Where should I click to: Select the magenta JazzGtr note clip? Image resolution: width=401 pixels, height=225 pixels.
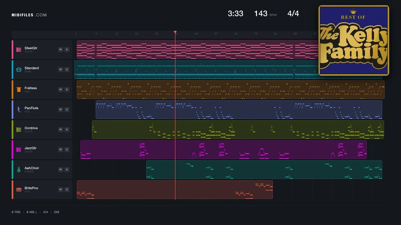pyautogui.click(x=224, y=149)
